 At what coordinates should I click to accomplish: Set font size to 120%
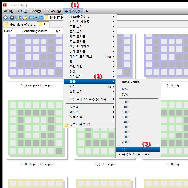(138, 112)
